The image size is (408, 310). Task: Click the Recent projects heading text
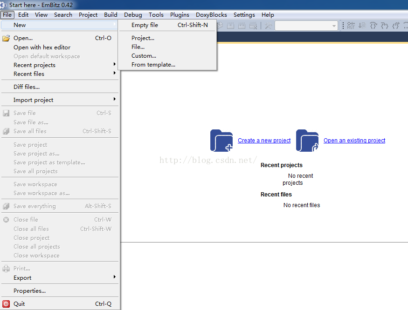coord(282,165)
